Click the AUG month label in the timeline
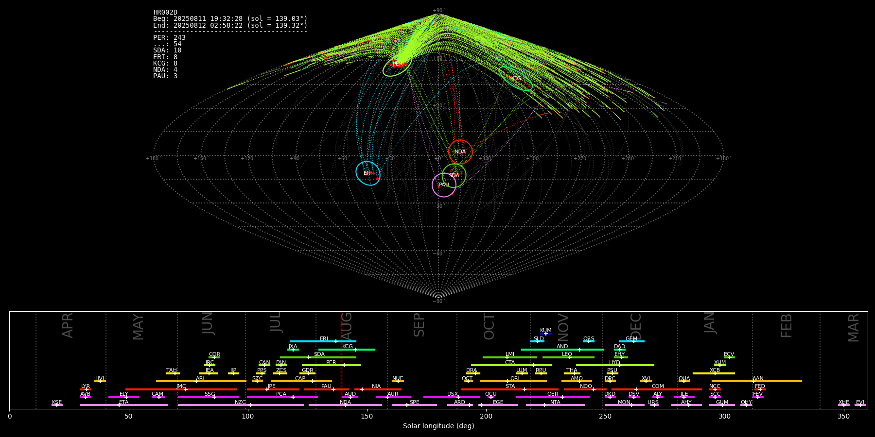This screenshot has height=437, width=875. coord(347,326)
